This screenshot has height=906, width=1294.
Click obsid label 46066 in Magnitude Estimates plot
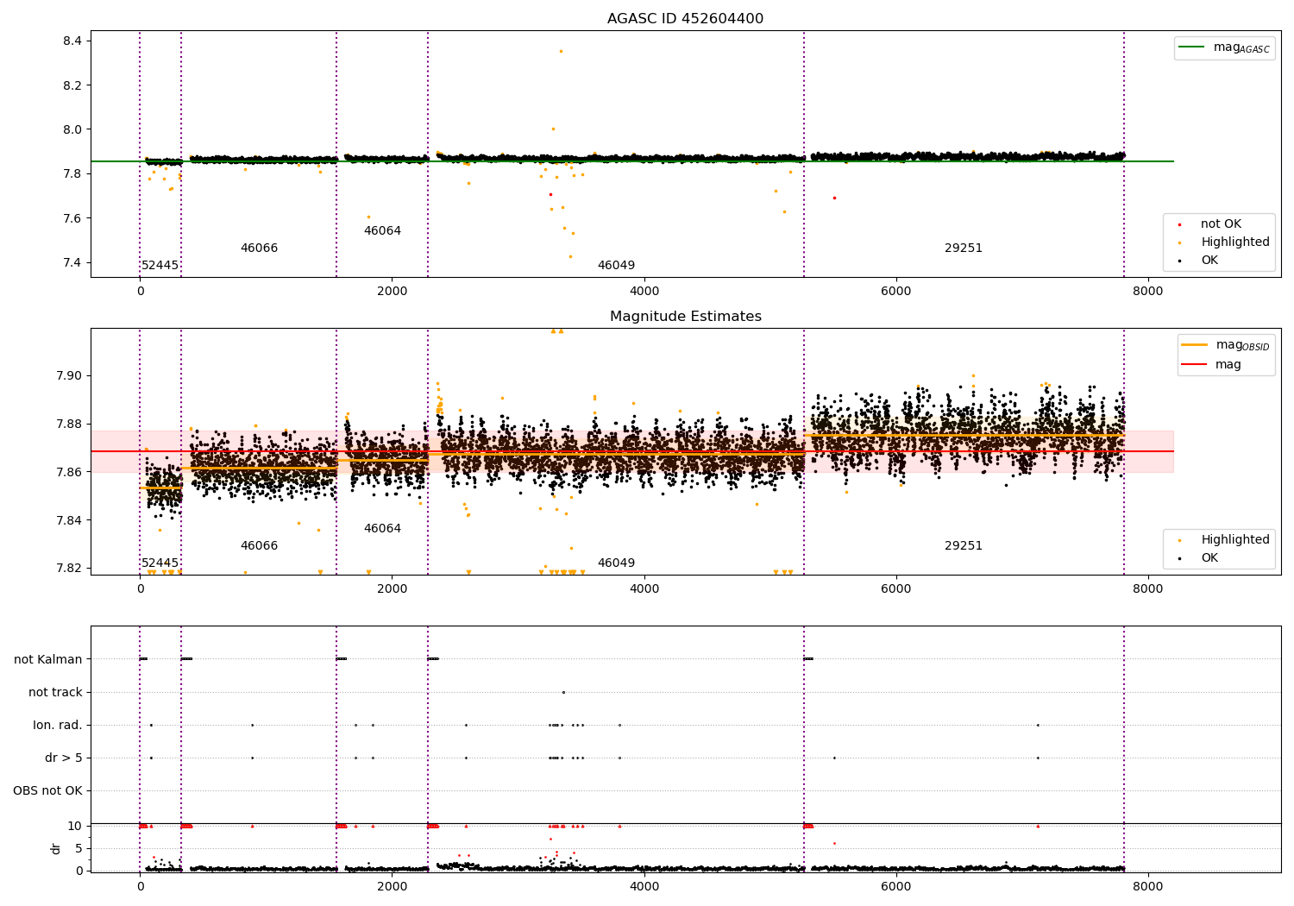(x=259, y=546)
